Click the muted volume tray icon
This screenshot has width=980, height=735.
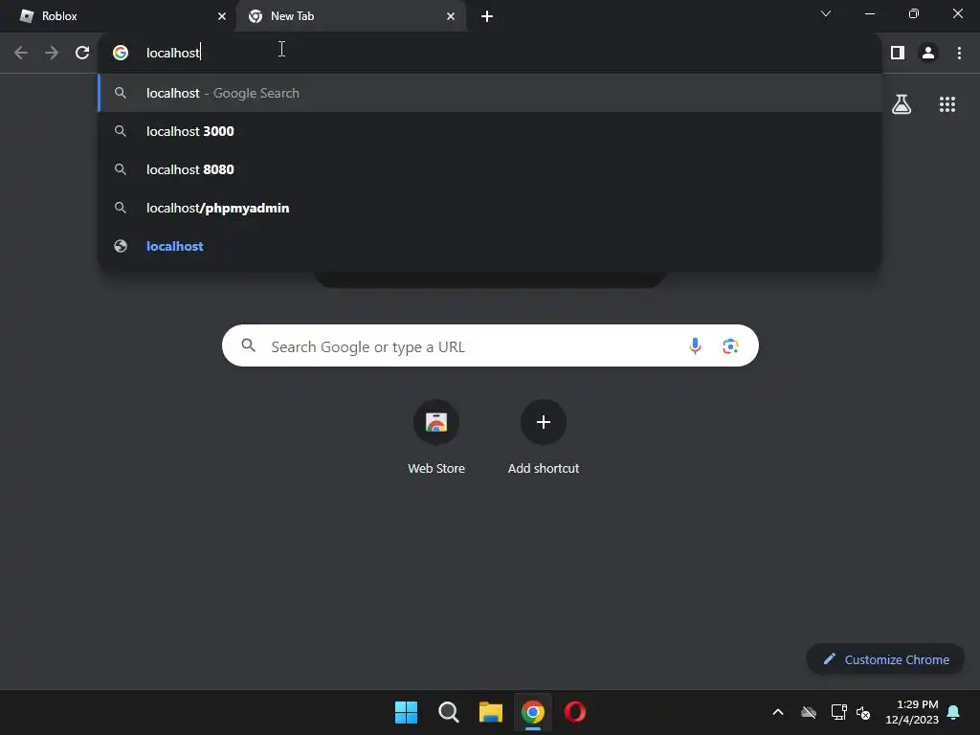click(863, 712)
